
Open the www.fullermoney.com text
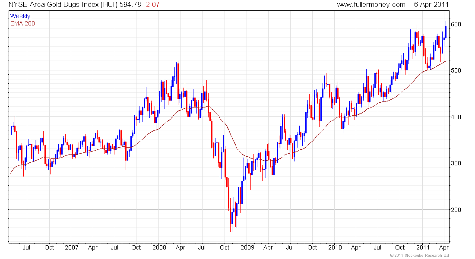371,5
